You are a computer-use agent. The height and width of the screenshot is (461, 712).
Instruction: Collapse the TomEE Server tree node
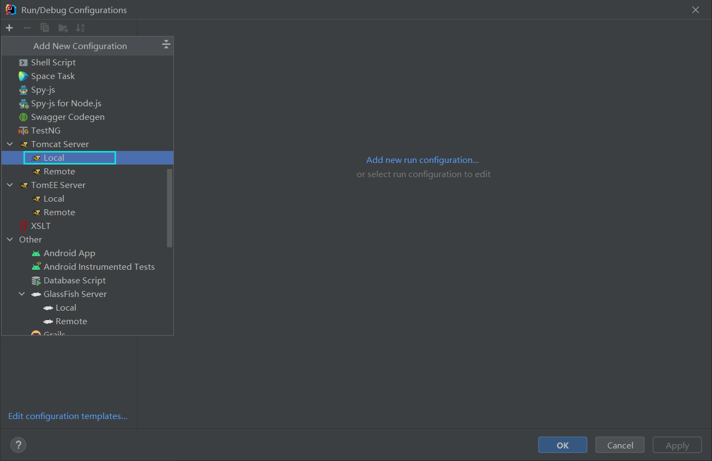[10, 185]
